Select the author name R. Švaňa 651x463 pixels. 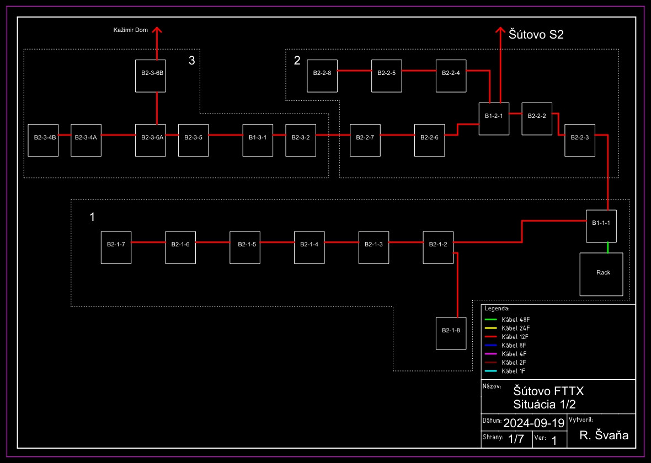(604, 435)
